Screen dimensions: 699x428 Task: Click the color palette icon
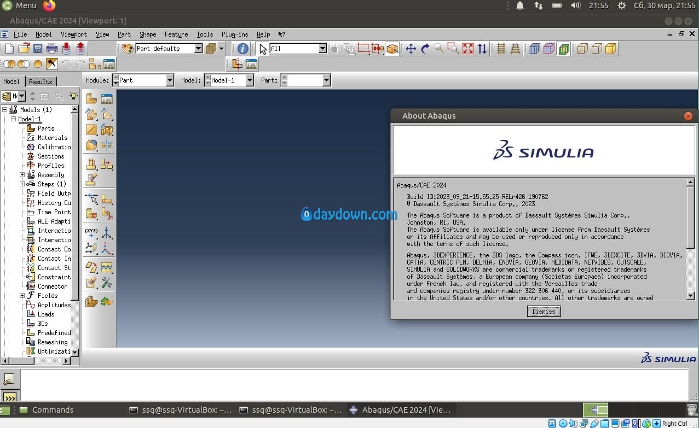[128, 49]
